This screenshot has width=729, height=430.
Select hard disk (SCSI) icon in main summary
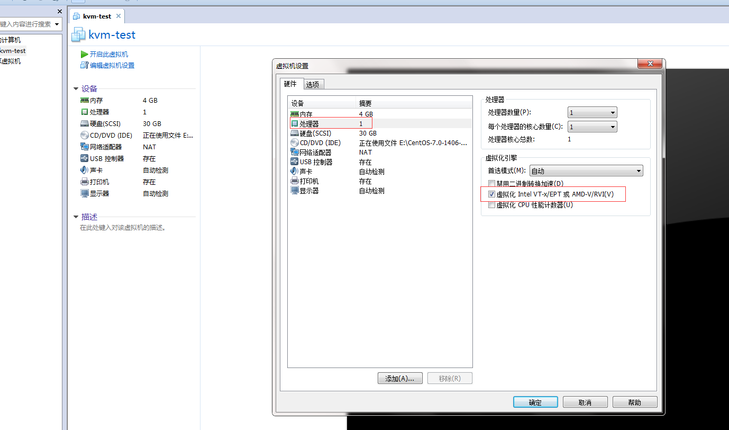coord(85,123)
